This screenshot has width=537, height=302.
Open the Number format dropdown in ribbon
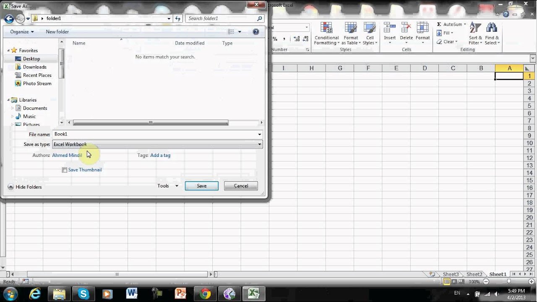(x=307, y=28)
